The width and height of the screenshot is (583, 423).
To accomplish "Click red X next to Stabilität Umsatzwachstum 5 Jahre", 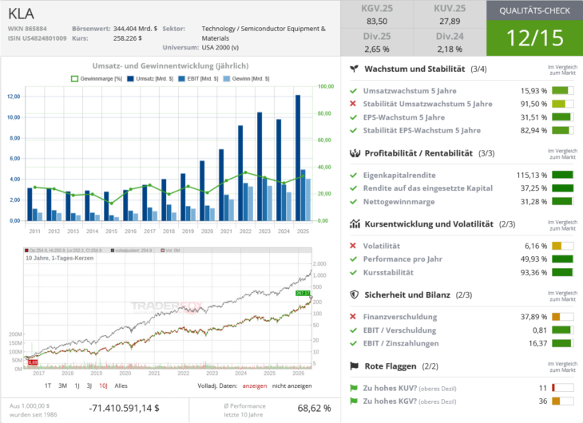I will pos(353,104).
